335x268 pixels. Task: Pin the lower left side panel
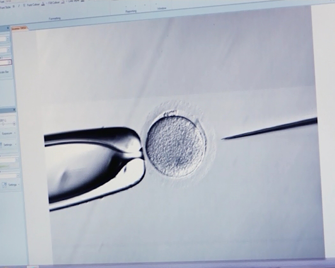pyautogui.click(x=14, y=110)
